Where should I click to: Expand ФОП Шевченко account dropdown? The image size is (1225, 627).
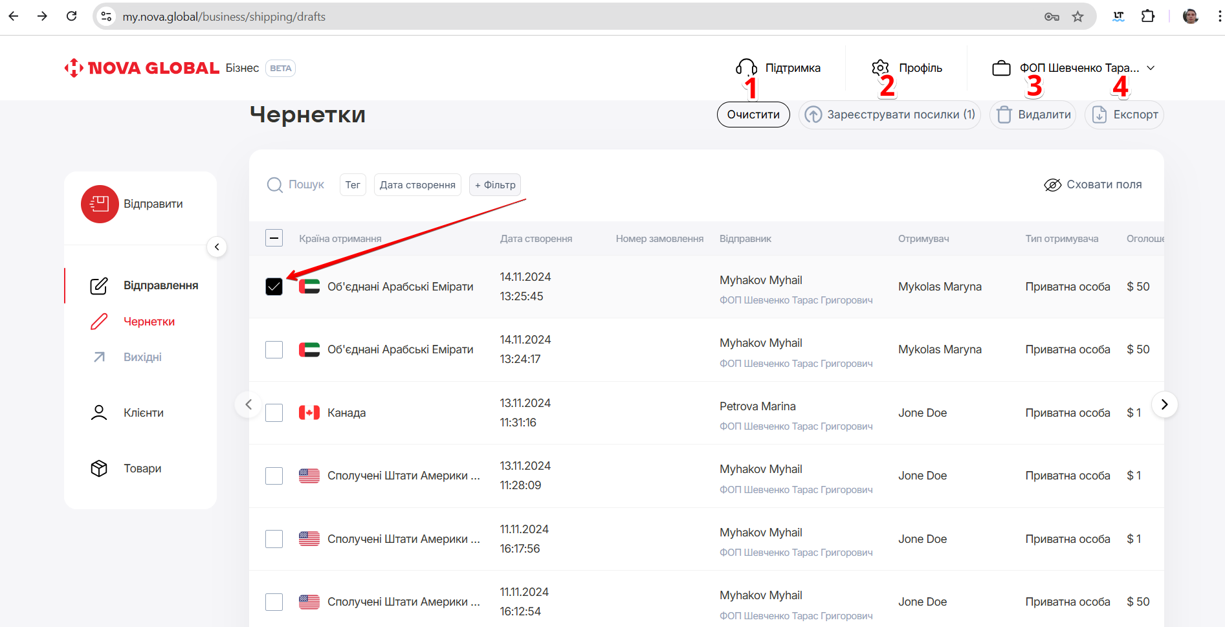click(x=1151, y=68)
